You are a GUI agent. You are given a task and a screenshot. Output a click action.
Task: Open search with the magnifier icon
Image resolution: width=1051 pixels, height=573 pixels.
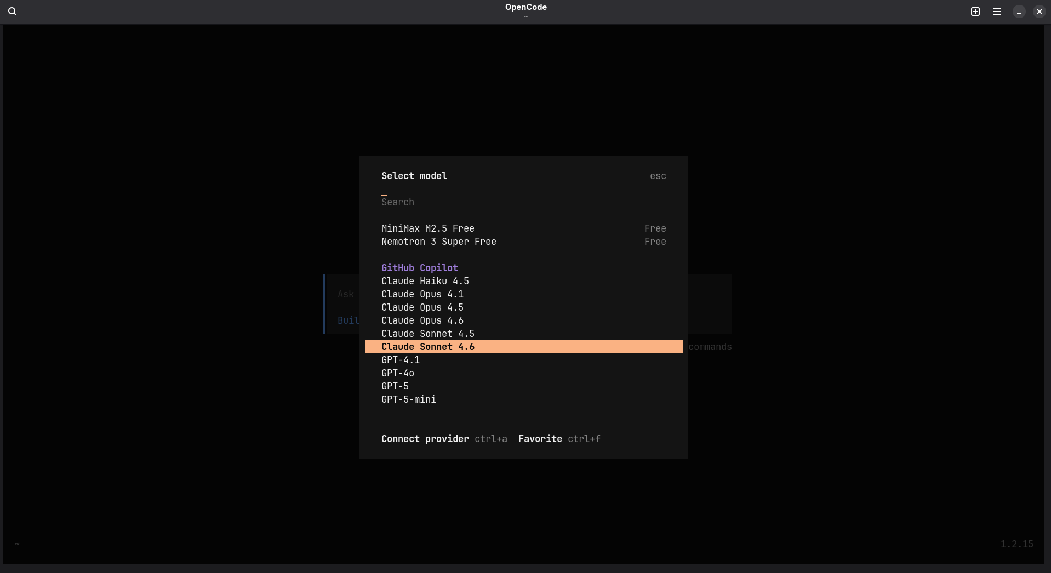(x=12, y=12)
